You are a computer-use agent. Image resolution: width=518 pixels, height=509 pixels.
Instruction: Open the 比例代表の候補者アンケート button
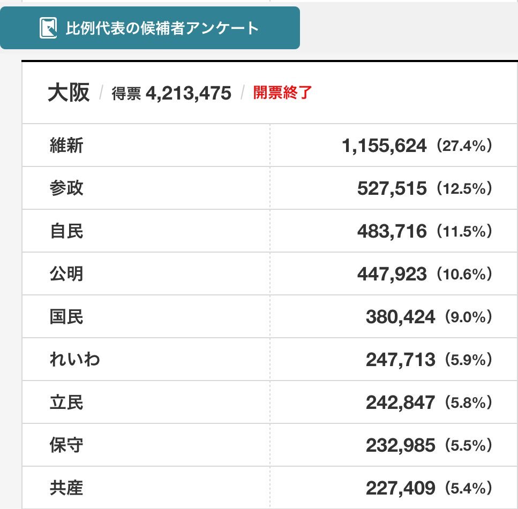click(150, 28)
